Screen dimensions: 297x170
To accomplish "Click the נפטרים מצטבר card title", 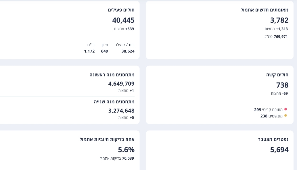I will coord(273,139).
